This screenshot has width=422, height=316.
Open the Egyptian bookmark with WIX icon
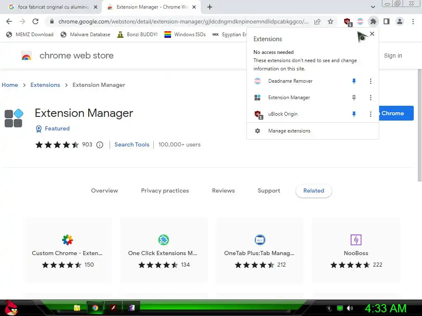[229, 35]
